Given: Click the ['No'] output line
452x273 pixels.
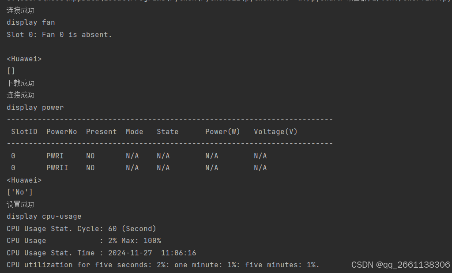Looking at the screenshot, I should [20, 192].
